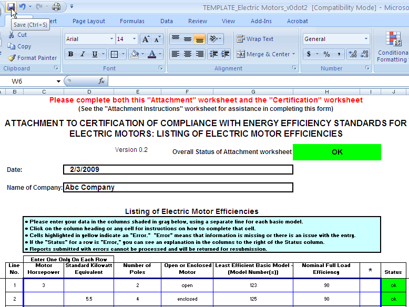This screenshot has width=409, height=307.
Task: Open the font color dropdown arrow
Action: click(x=160, y=54)
